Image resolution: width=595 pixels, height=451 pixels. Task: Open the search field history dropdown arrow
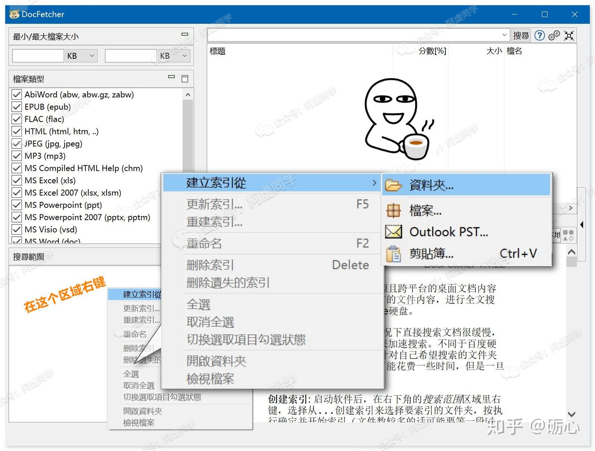[504, 35]
